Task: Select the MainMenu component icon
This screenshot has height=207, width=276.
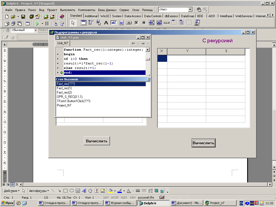Action: click(x=91, y=23)
